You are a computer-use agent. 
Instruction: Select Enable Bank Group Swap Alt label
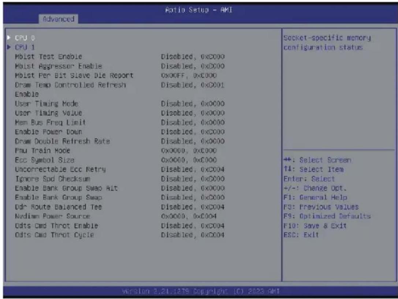coord(66,188)
